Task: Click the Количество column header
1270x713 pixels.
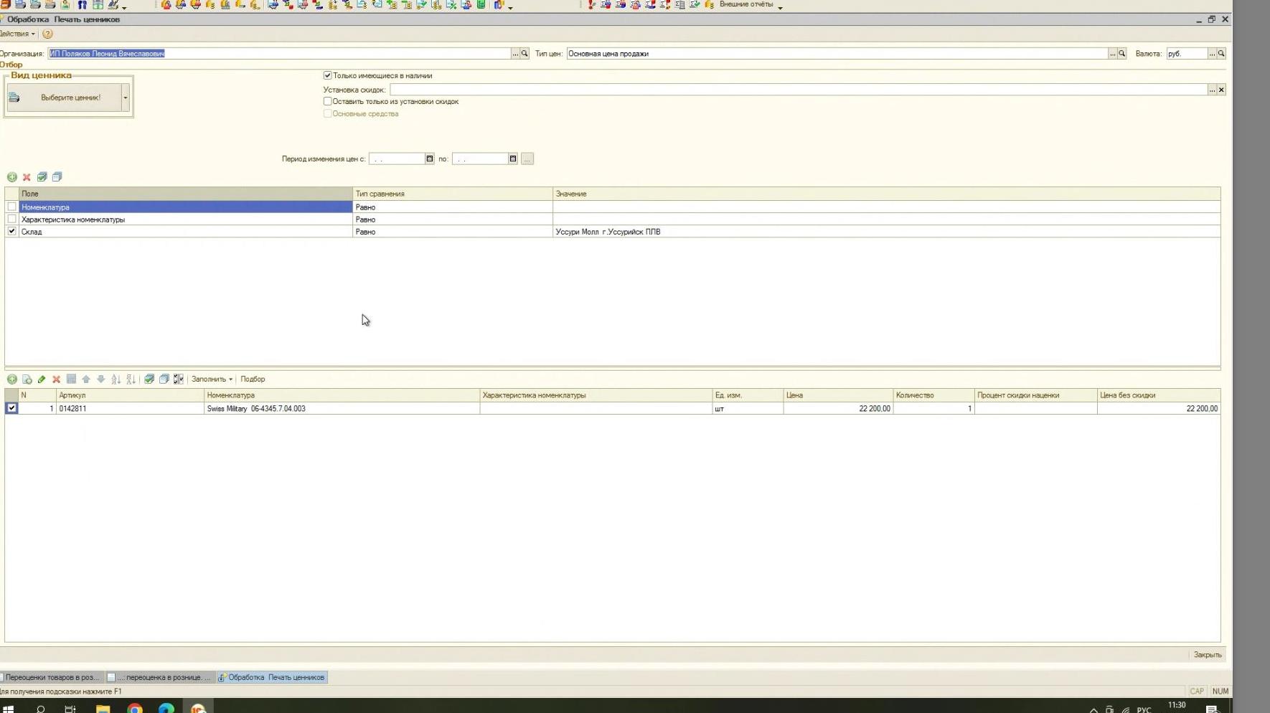Action: pos(933,395)
